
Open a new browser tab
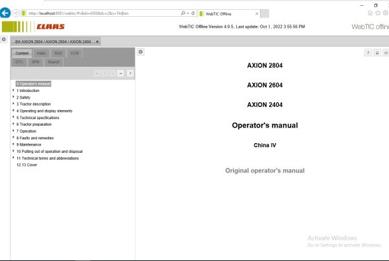265,14
